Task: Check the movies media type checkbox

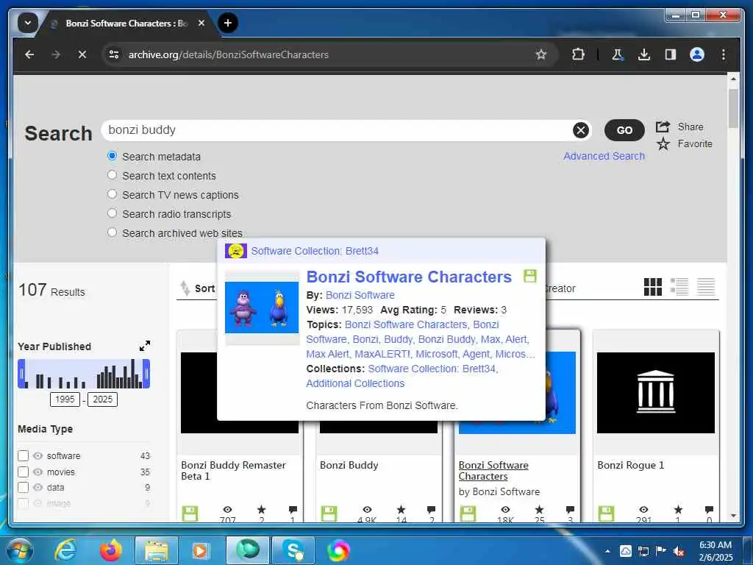Action: 23,472
